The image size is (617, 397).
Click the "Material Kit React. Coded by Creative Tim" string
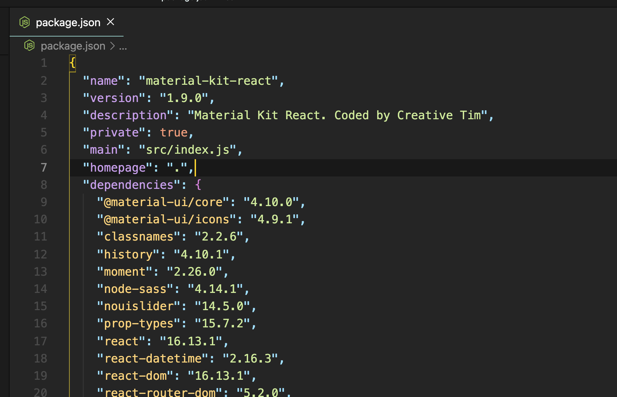tap(337, 115)
